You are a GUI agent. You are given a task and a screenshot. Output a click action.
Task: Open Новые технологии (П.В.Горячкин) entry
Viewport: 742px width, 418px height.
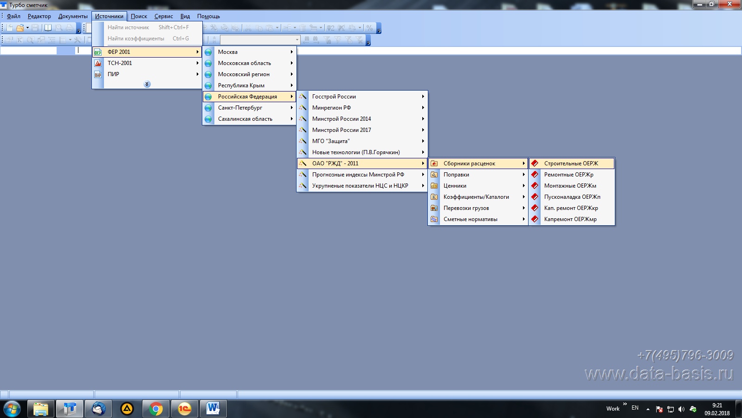(x=362, y=152)
